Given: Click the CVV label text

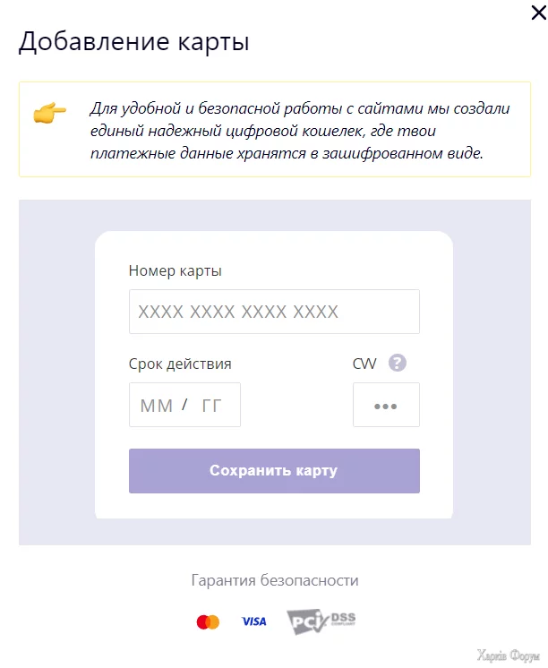Looking at the screenshot, I should pyautogui.click(x=365, y=364).
